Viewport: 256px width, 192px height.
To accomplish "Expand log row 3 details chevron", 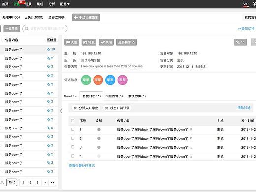I will coord(191,147).
